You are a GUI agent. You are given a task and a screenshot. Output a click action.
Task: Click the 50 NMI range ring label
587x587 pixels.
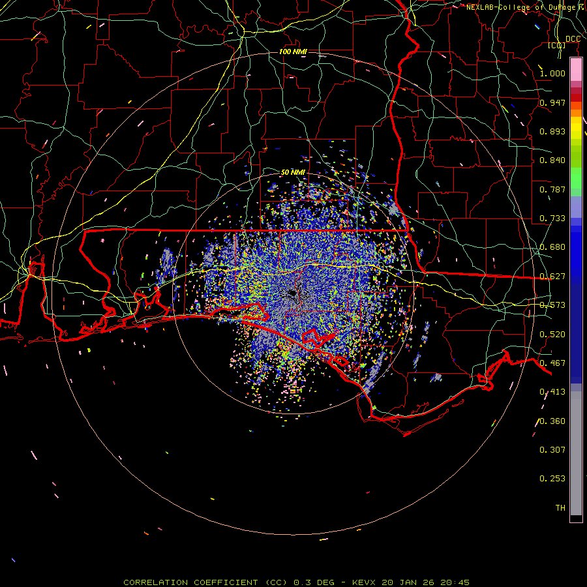pyautogui.click(x=293, y=172)
